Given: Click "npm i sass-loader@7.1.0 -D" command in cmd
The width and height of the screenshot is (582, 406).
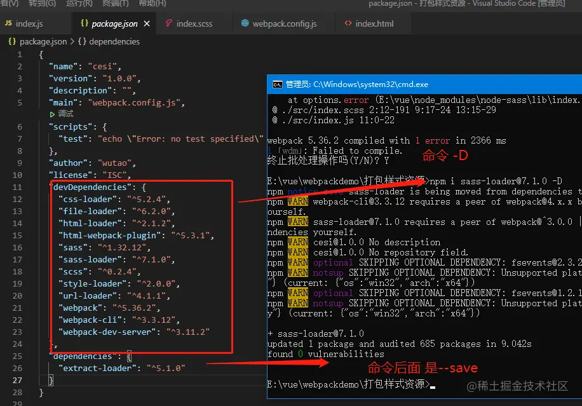Looking at the screenshot, I should click(496, 181).
